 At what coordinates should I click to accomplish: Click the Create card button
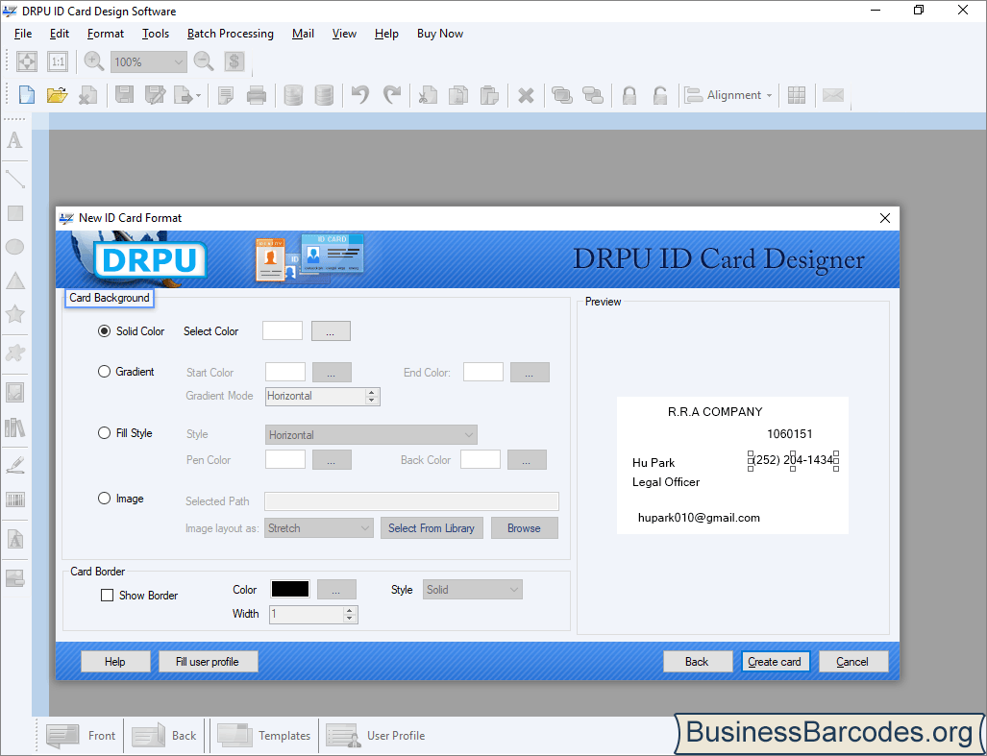775,662
